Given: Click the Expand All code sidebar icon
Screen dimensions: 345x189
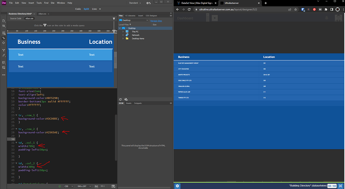Looking at the screenshot, I should pos(3,50).
